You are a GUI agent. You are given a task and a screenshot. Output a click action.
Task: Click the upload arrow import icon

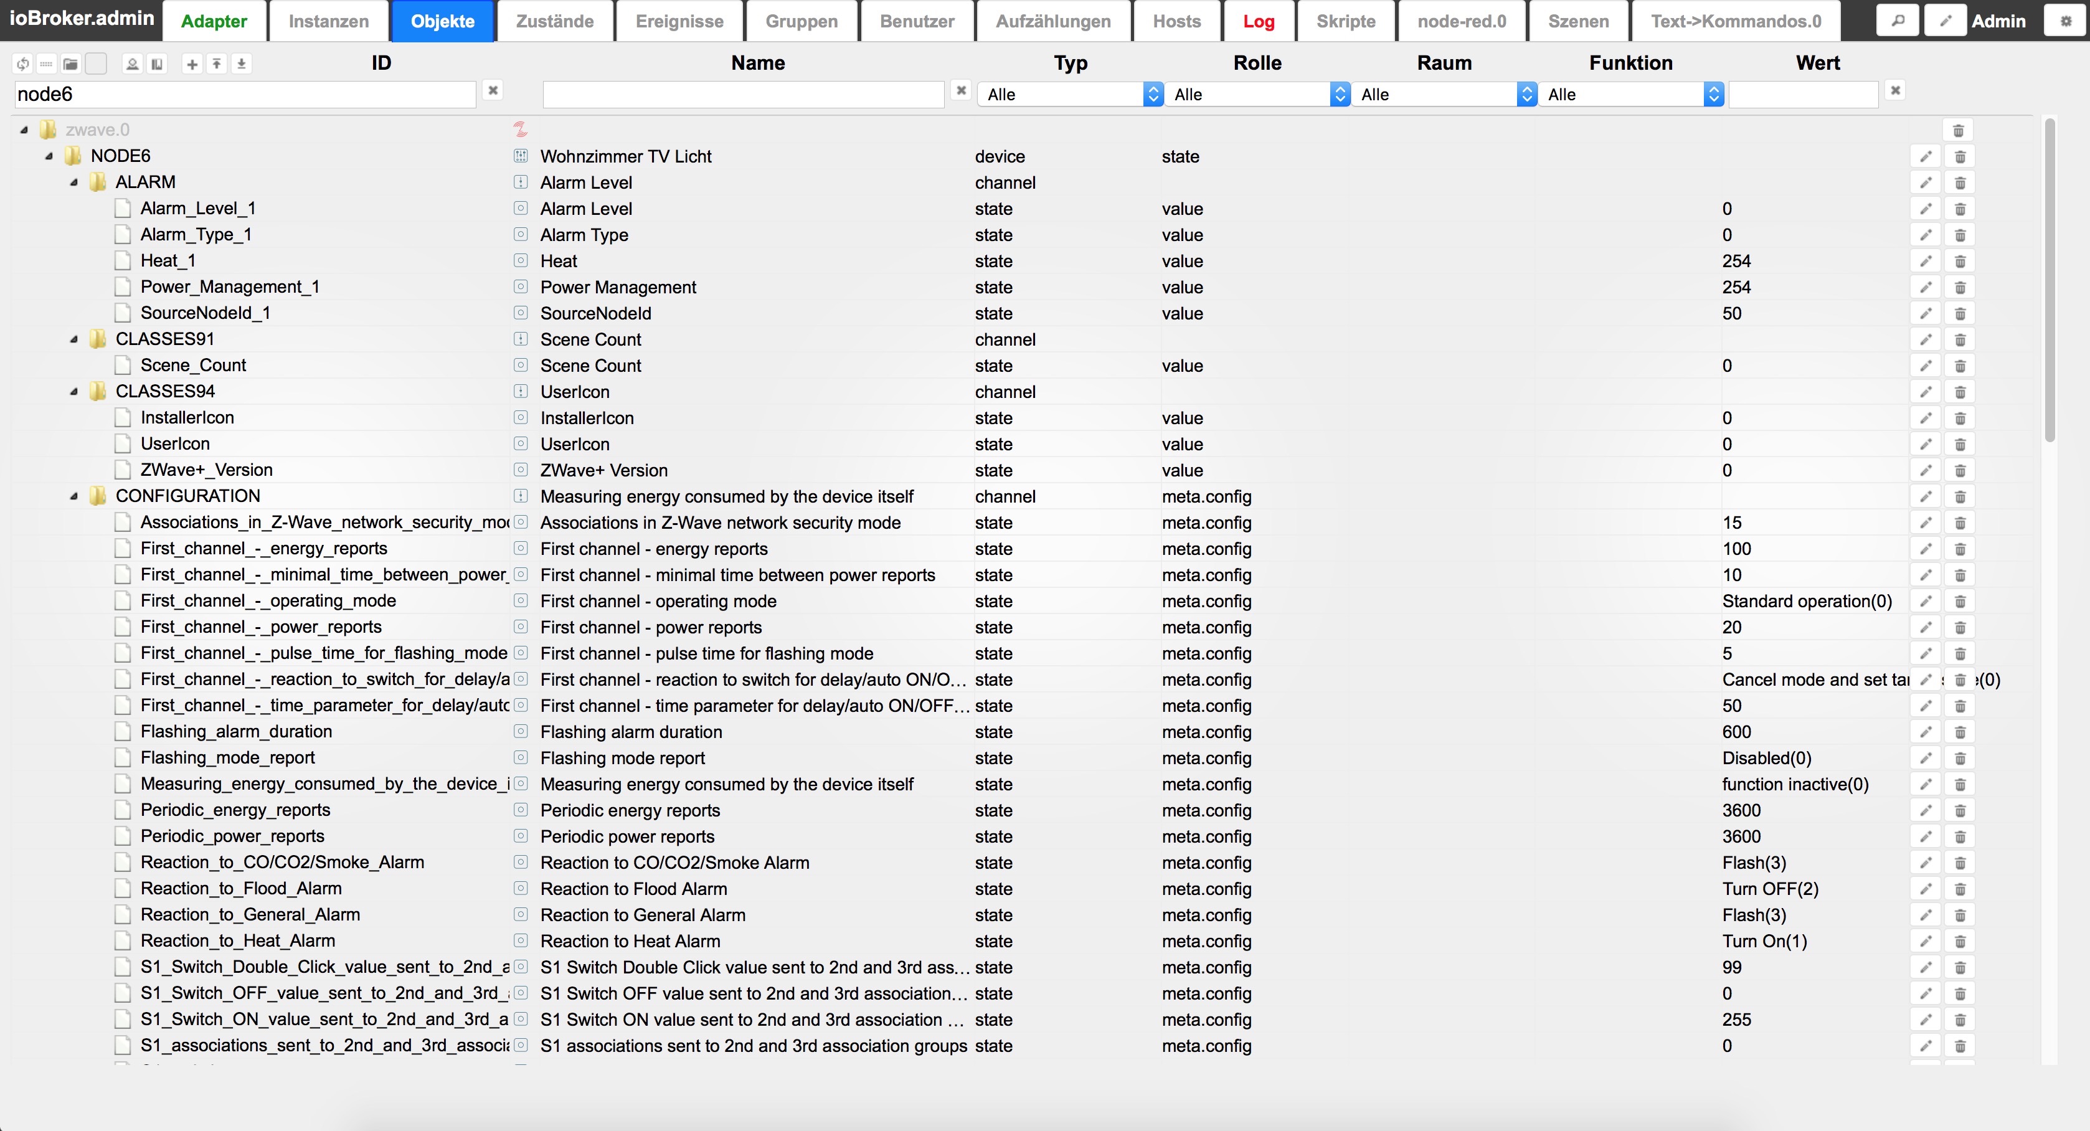pos(217,64)
